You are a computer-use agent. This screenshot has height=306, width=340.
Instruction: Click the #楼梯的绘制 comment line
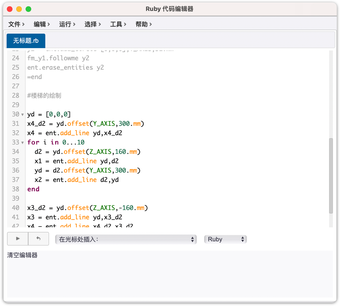coord(44,96)
